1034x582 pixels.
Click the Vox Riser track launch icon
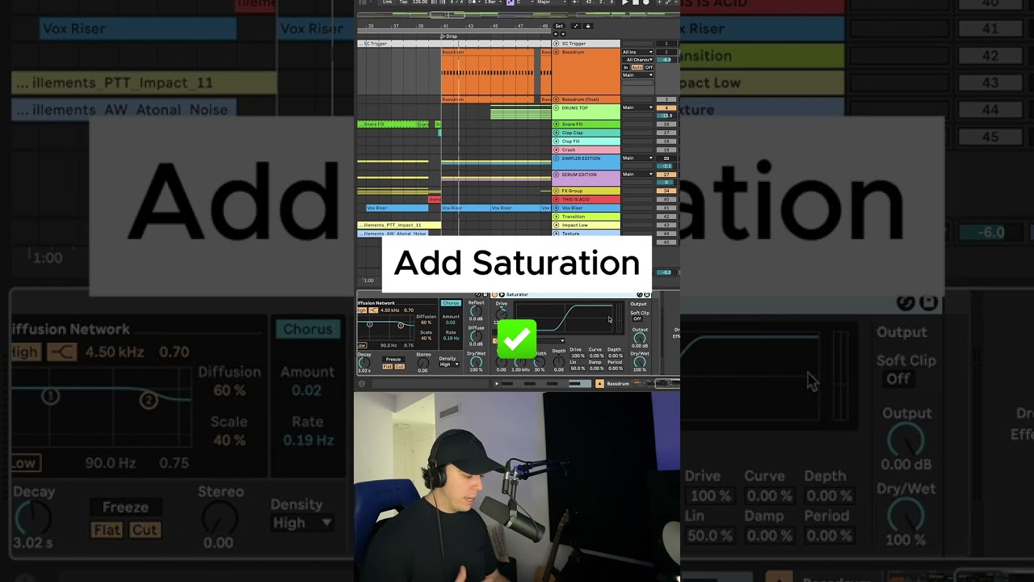pyautogui.click(x=557, y=208)
